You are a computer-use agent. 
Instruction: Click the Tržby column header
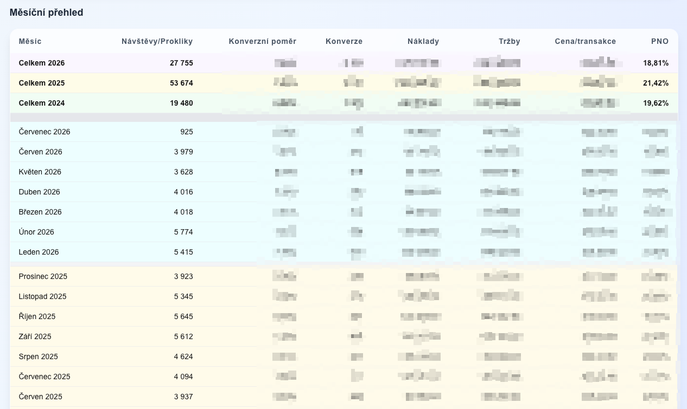(x=510, y=41)
